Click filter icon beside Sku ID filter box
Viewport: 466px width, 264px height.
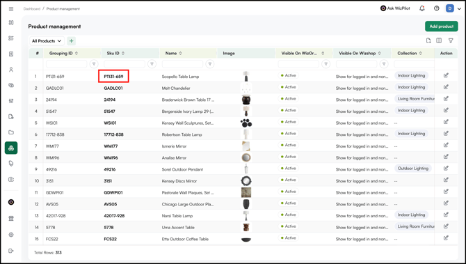pyautogui.click(x=152, y=63)
